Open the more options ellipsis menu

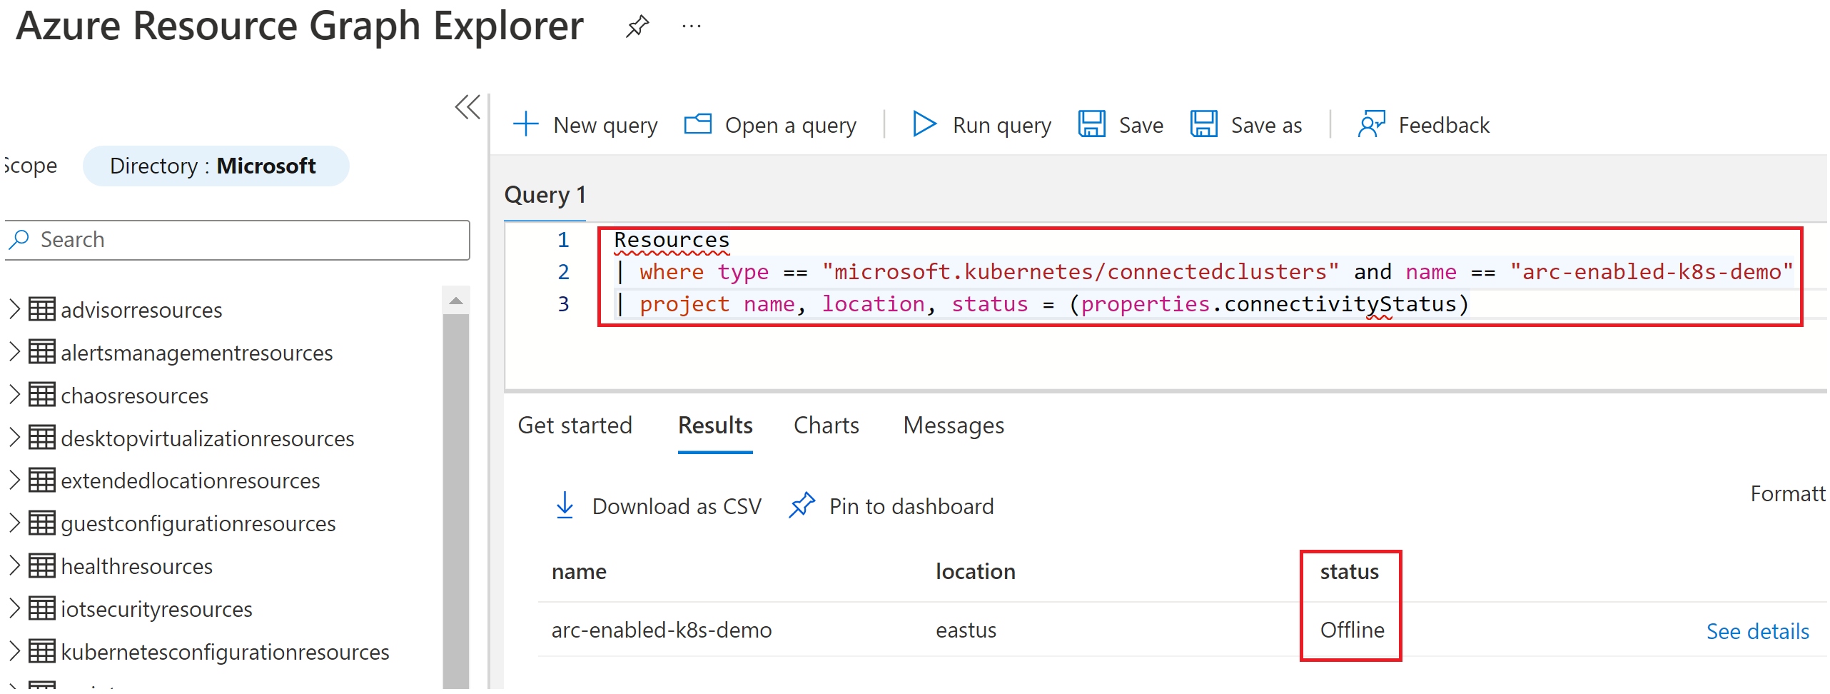(x=691, y=26)
